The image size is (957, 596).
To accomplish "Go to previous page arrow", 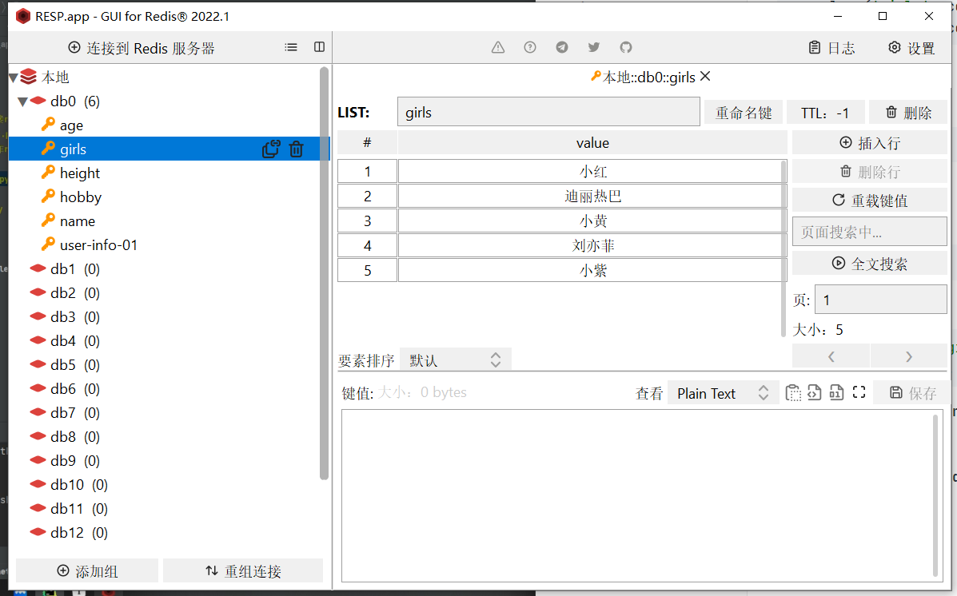I will coord(831,357).
